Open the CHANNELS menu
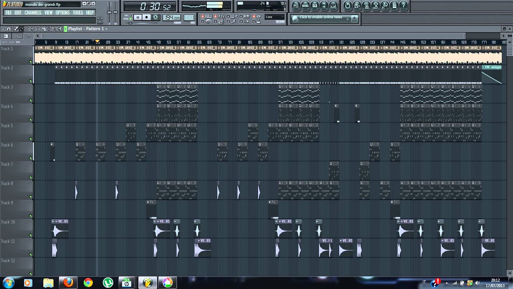This screenshot has height=289, width=513. click(33, 12)
